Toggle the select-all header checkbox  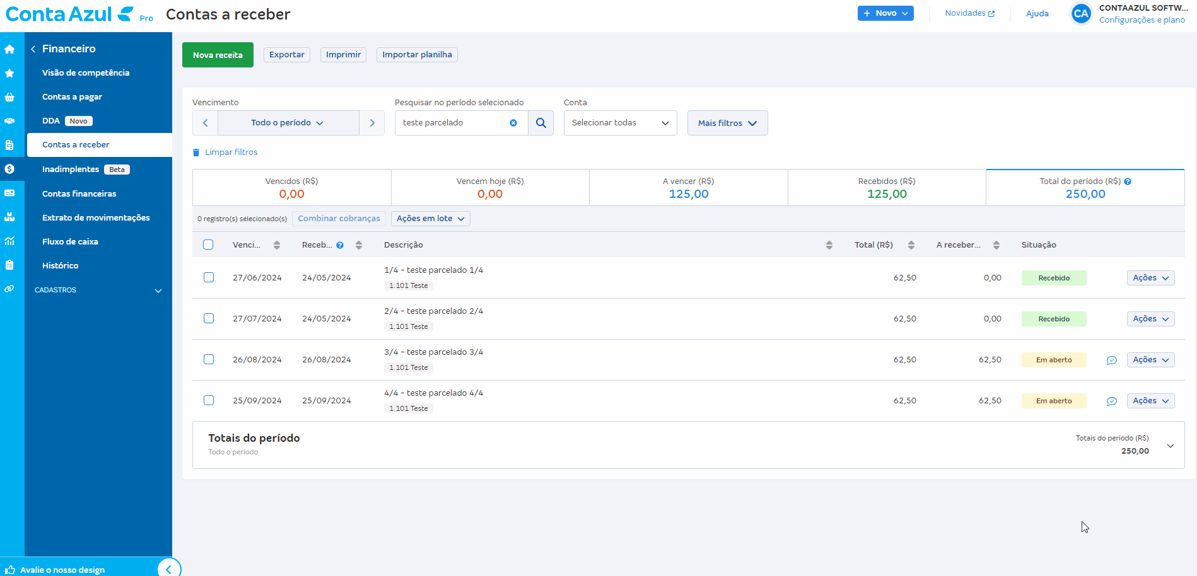(x=208, y=245)
